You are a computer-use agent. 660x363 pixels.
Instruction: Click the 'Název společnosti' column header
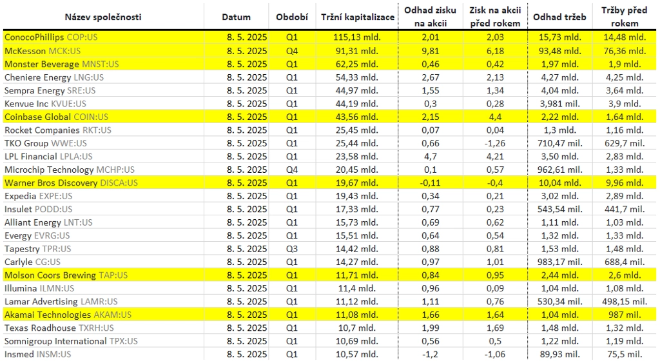point(103,17)
